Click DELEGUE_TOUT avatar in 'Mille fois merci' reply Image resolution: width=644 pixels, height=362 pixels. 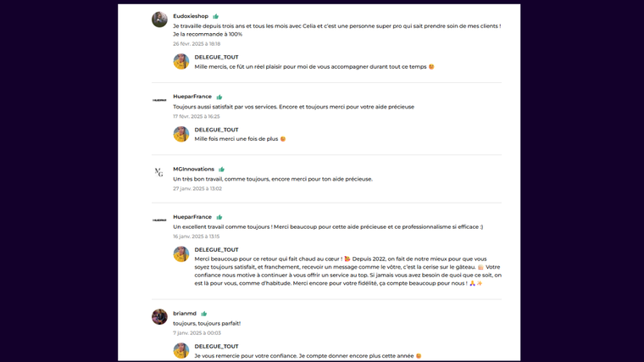tap(181, 134)
